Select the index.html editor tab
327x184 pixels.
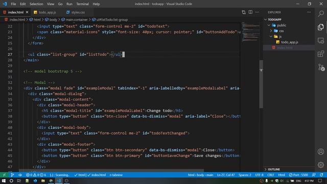point(16,12)
